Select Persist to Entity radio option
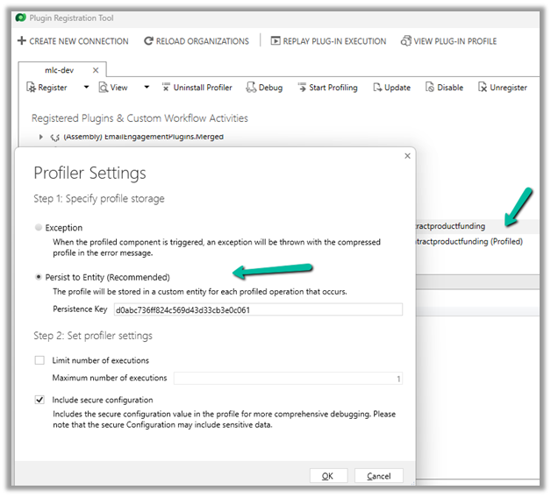This screenshot has height=497, width=551. pos(38,277)
